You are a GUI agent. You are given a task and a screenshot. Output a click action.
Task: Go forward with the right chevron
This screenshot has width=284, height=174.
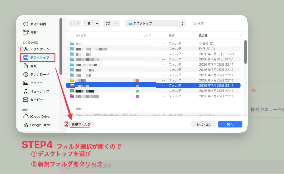(78, 23)
